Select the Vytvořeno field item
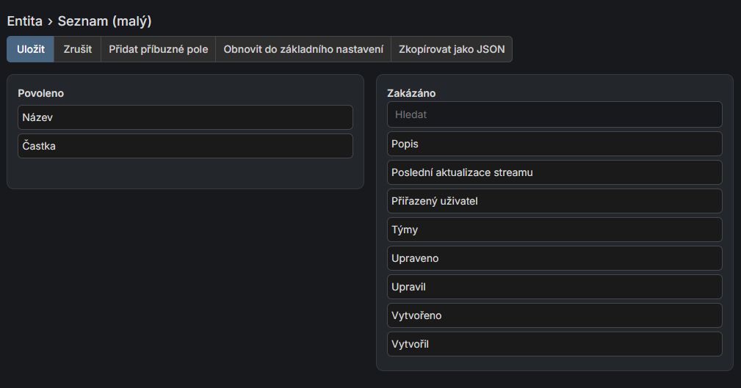Viewport: 741px width, 388px height. point(554,315)
